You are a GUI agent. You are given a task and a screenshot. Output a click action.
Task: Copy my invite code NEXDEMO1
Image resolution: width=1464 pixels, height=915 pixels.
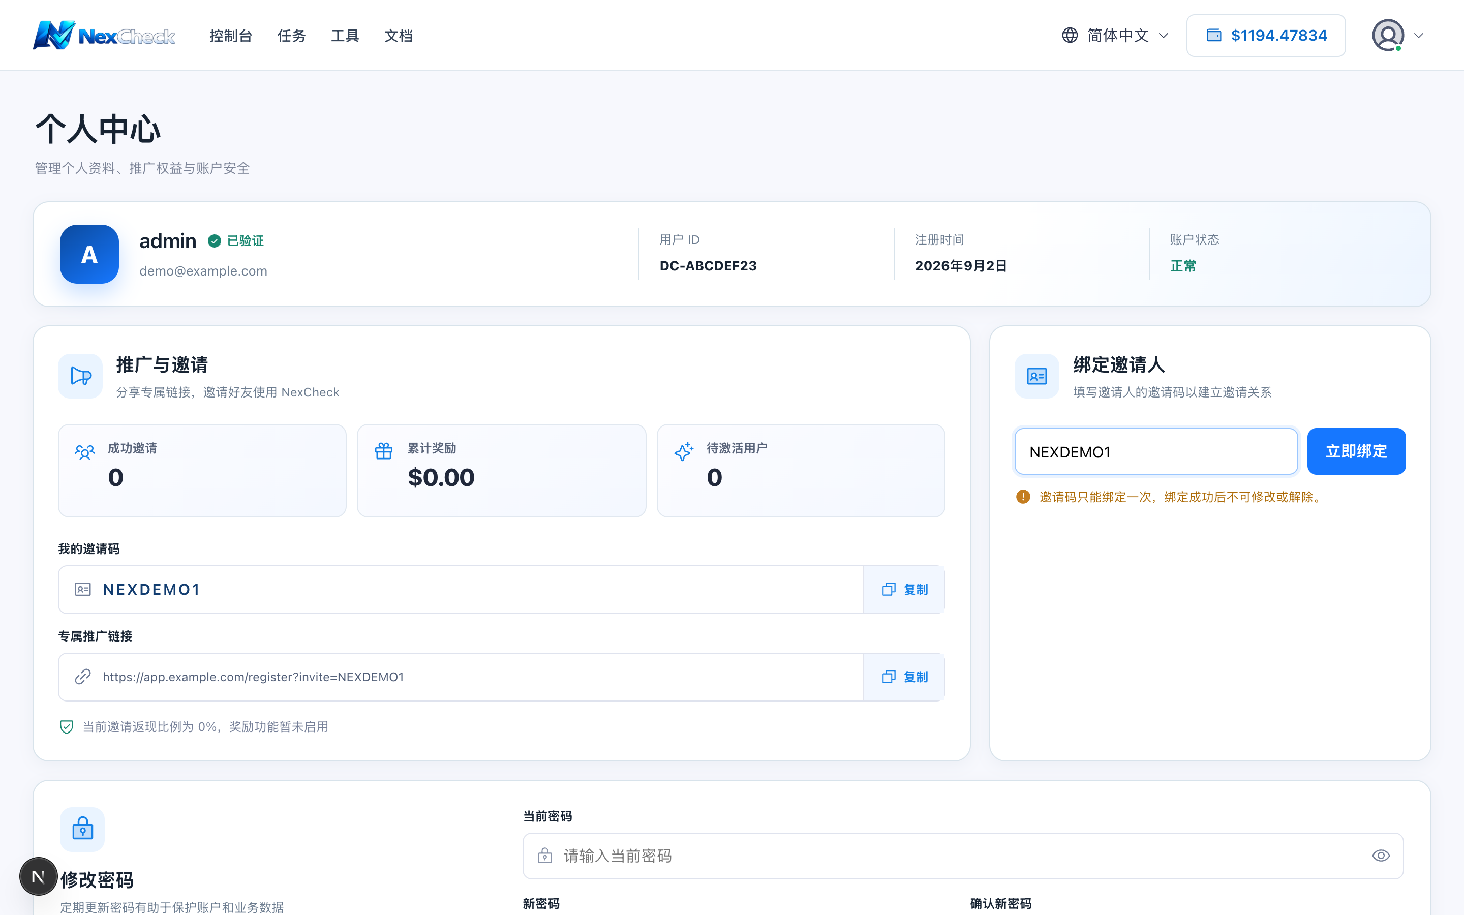[904, 590]
